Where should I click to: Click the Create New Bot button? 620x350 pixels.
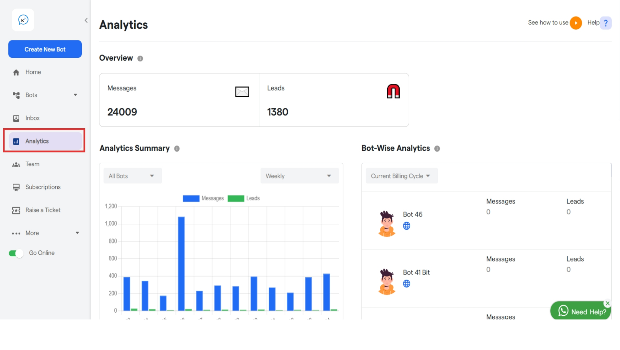[x=45, y=49]
